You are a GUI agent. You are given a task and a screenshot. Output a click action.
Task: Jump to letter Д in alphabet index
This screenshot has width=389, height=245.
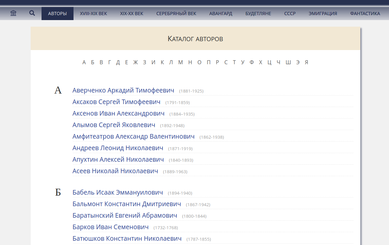118,63
